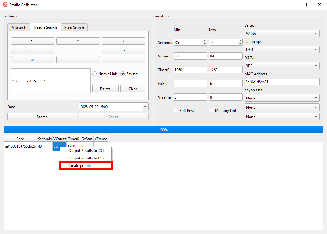Click the Profile Calibrator title bar icon
The width and height of the screenshot is (327, 234).
[x=5, y=5]
